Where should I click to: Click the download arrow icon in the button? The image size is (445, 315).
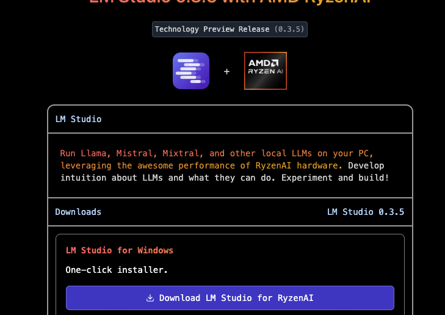tap(150, 298)
